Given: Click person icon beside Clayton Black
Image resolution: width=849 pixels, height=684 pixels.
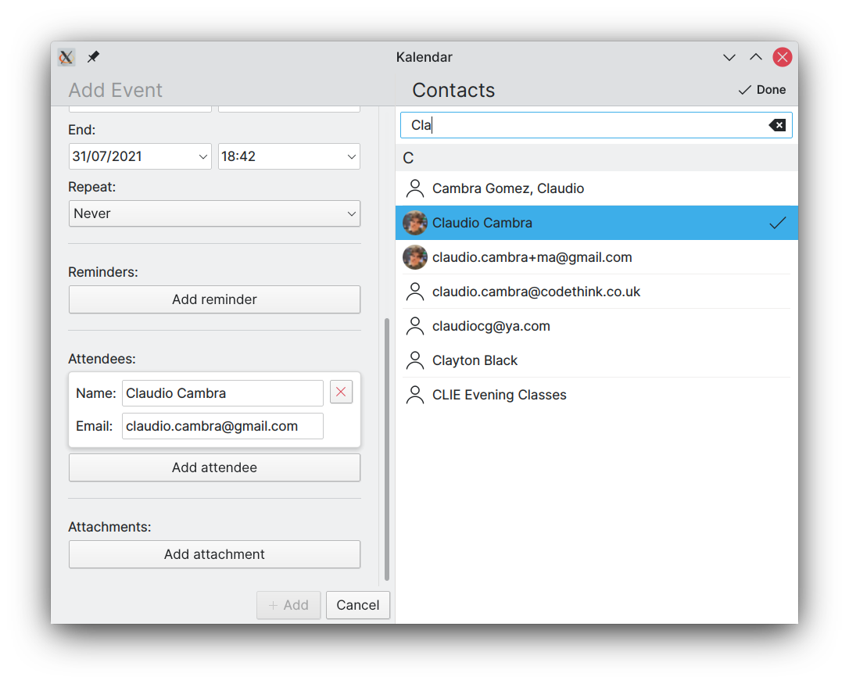Looking at the screenshot, I should click(x=415, y=360).
